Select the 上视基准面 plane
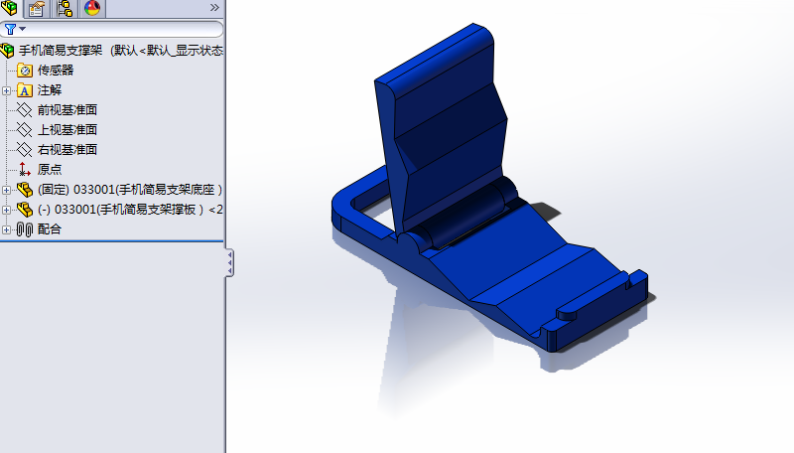The width and height of the screenshot is (794, 453). (x=67, y=130)
